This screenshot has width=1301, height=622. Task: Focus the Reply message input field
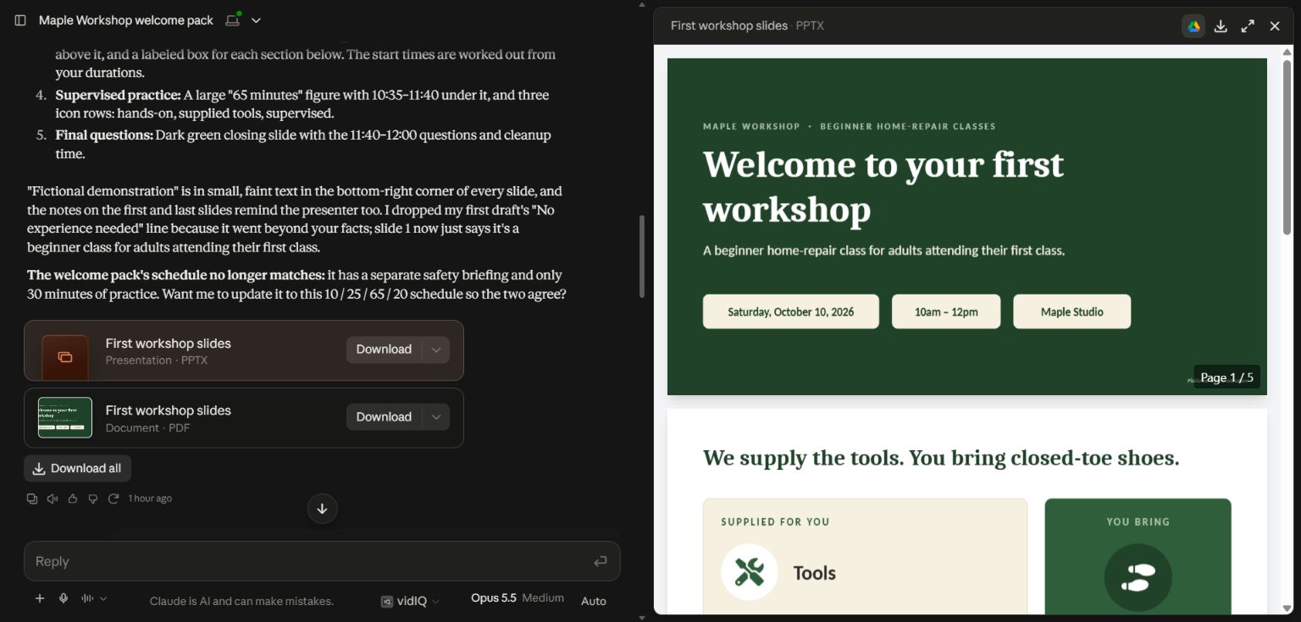tap(322, 561)
